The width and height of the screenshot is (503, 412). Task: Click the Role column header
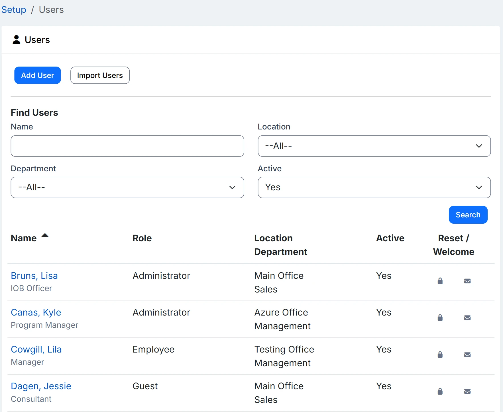[142, 238]
